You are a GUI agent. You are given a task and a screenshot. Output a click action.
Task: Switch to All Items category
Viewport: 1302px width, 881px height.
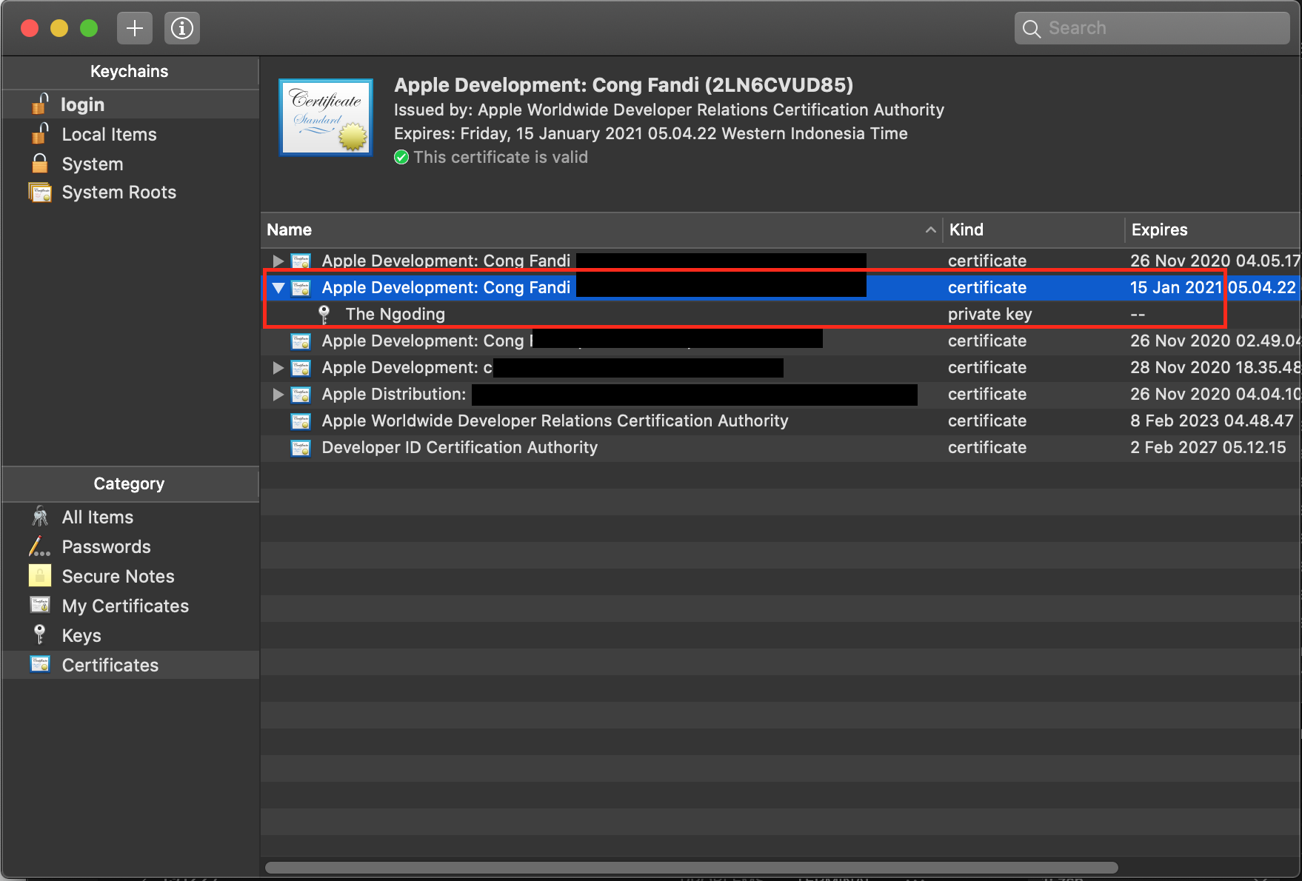pos(97,517)
